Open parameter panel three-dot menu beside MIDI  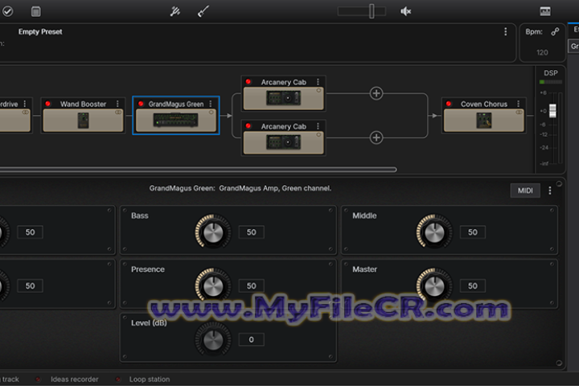550,191
